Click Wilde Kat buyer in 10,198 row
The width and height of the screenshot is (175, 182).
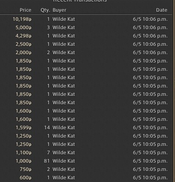tap(64, 19)
